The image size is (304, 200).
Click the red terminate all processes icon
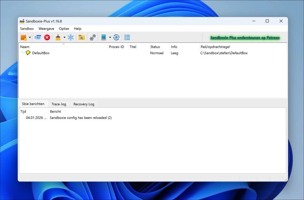coord(47,37)
